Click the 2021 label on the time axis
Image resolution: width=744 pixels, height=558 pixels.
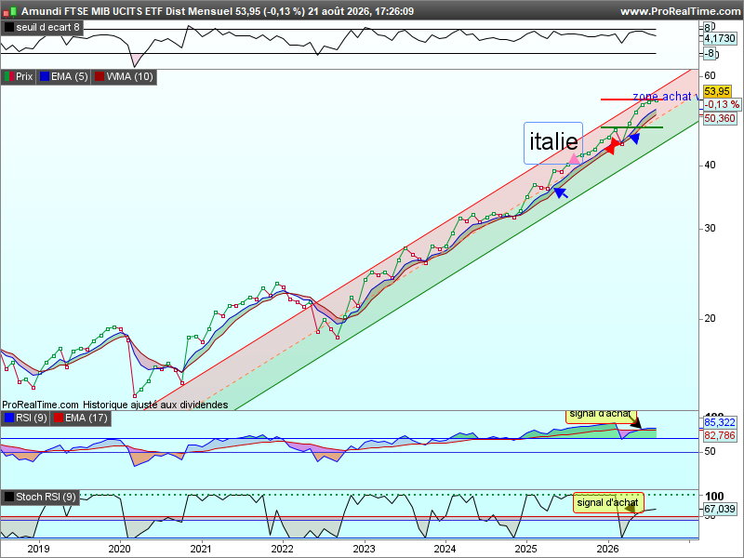pyautogui.click(x=201, y=549)
